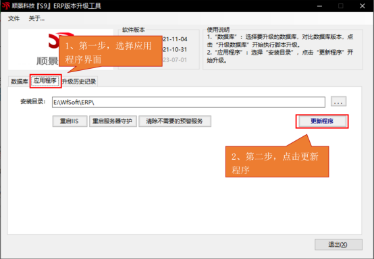The height and width of the screenshot is (259, 374).
Task: Open the 升级历史记录 tab
Action: [80, 82]
